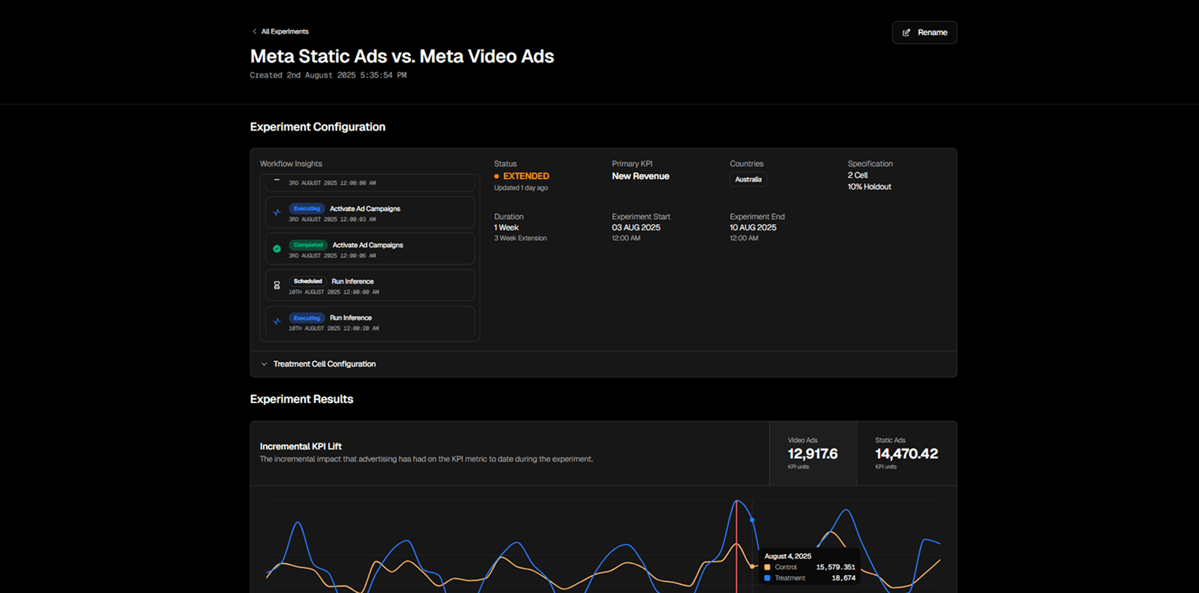Click the '3 Week Extension' duration text
Screen dimensions: 1199x593
tap(520, 238)
